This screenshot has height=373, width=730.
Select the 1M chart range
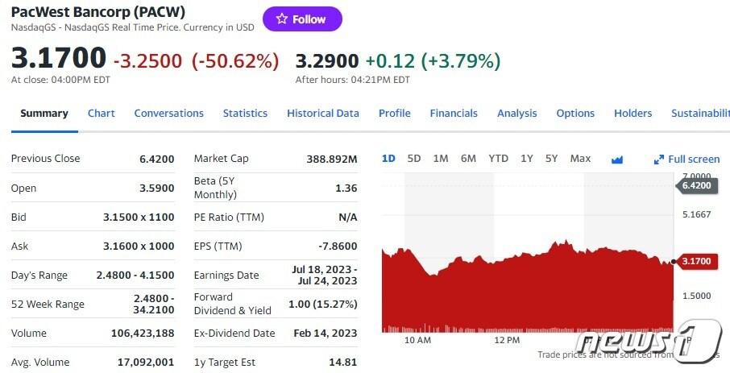pos(440,159)
